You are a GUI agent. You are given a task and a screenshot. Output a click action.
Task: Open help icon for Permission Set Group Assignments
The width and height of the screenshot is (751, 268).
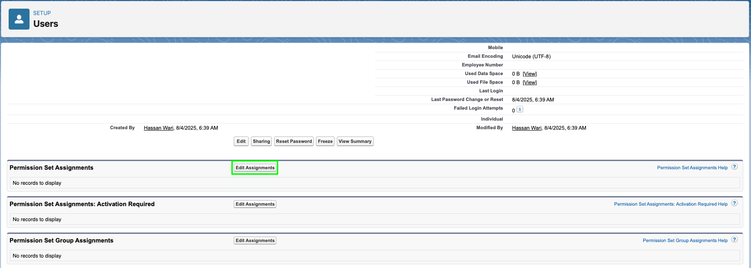pos(734,240)
